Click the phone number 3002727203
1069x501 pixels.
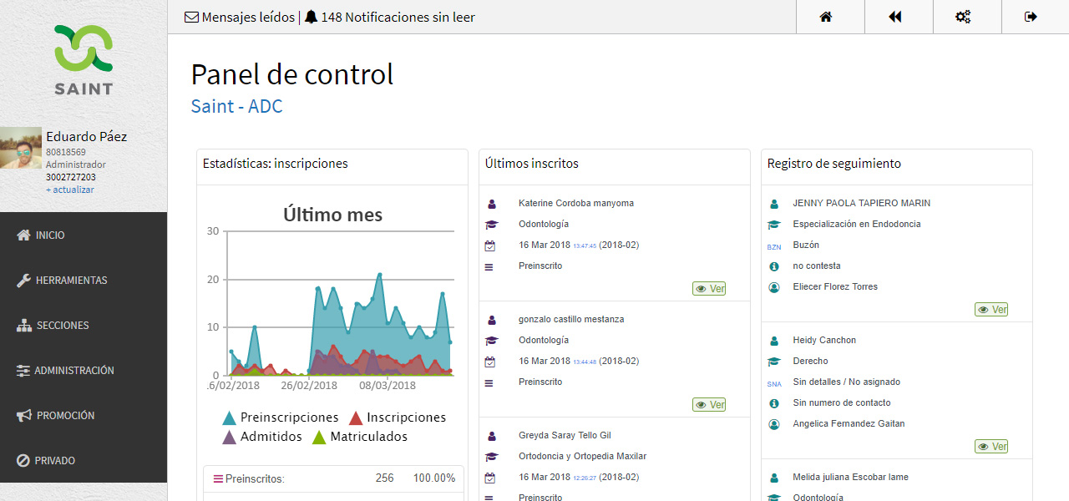[71, 177]
